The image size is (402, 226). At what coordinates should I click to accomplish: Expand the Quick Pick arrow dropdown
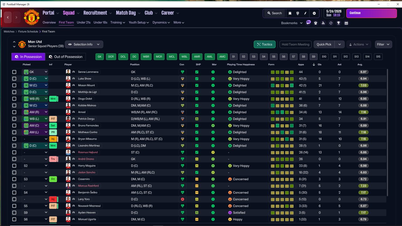[340, 45]
